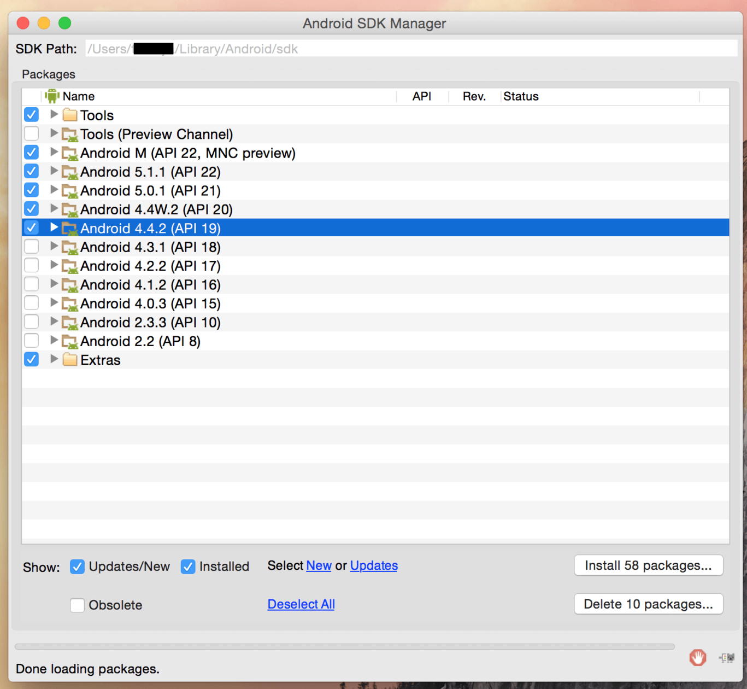
Task: Click the Android robot icon in Name header
Action: (52, 96)
